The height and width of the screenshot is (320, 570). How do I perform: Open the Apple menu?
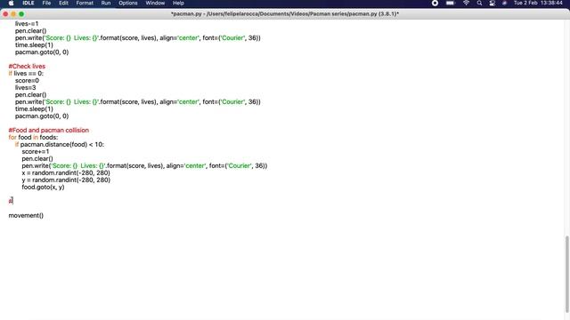[11, 3]
